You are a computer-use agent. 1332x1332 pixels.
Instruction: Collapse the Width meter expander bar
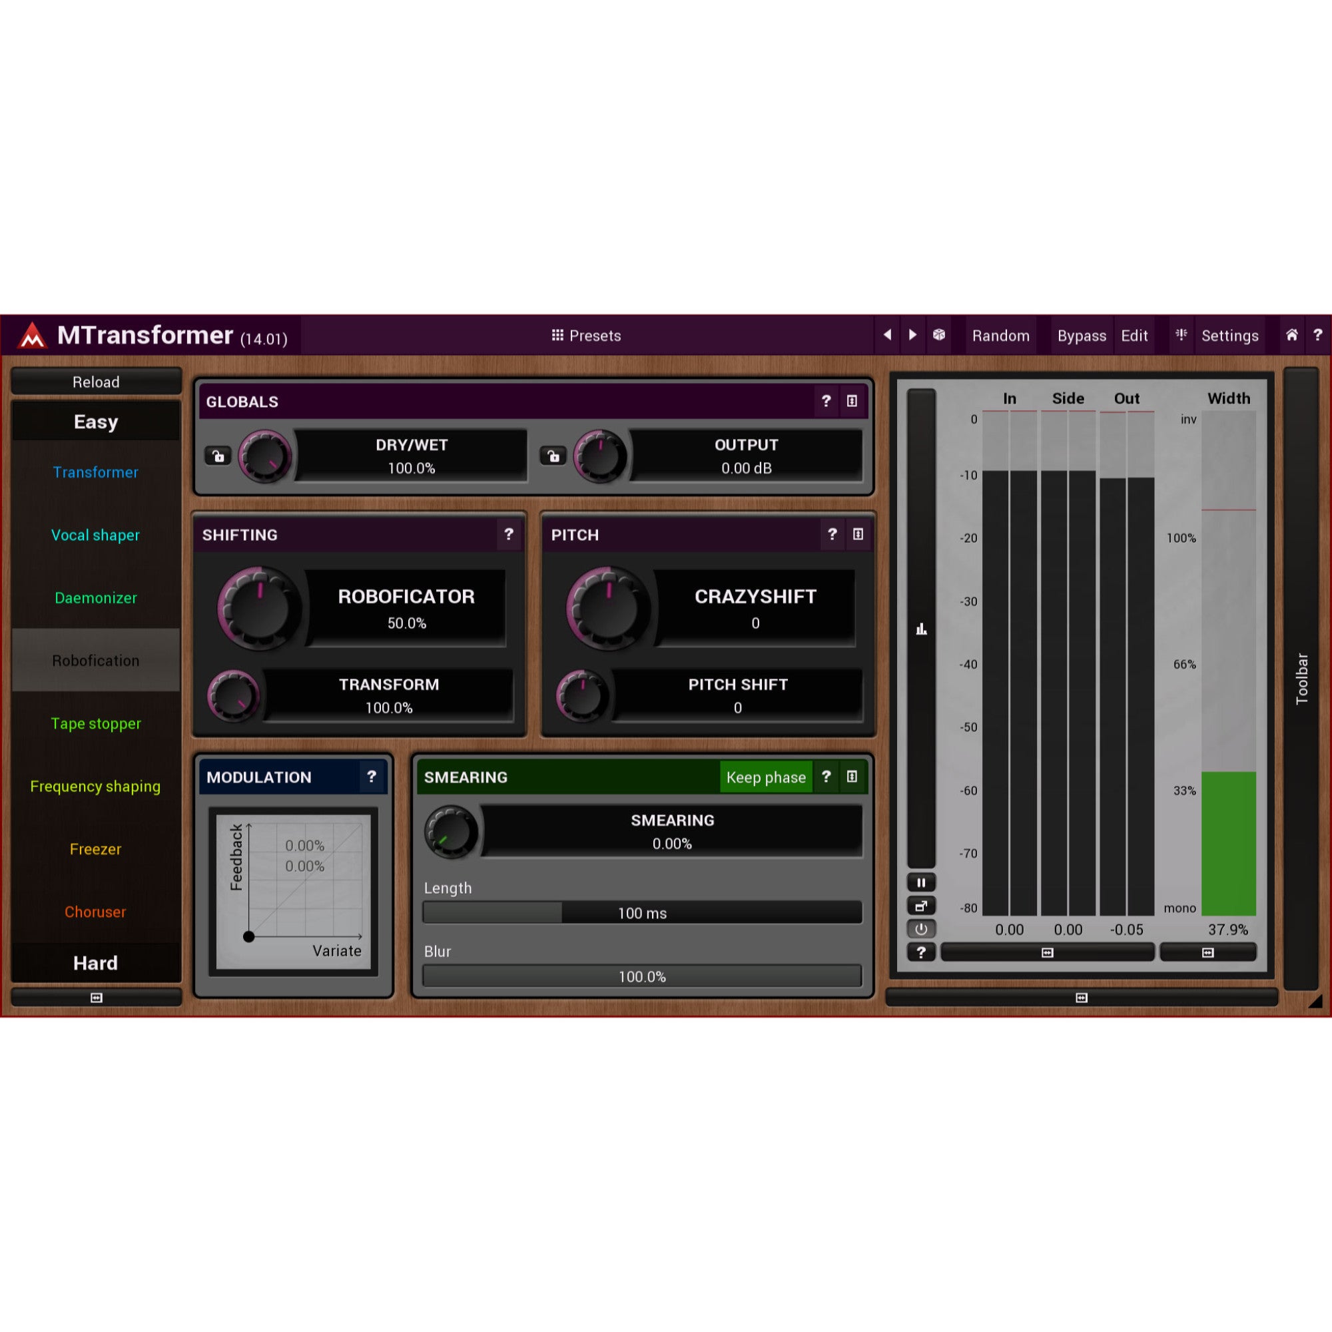[x=1208, y=953]
